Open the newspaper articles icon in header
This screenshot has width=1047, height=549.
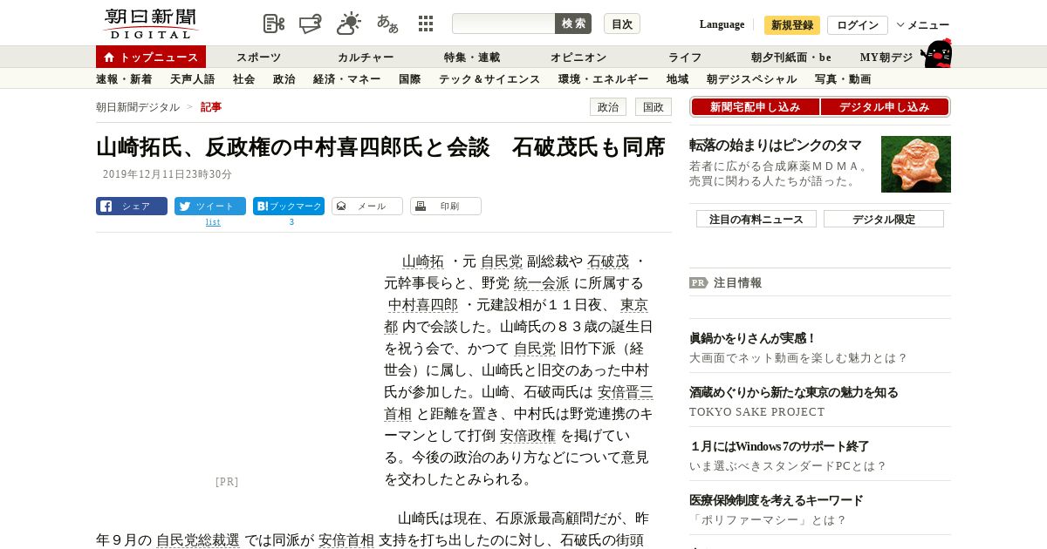pyautogui.click(x=274, y=24)
